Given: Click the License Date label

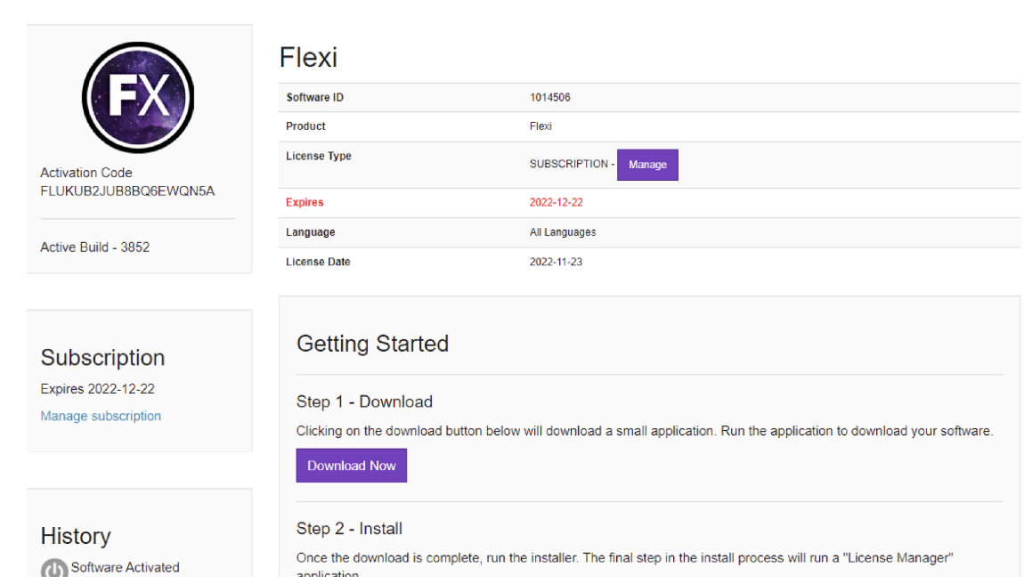Looking at the screenshot, I should click(x=318, y=262).
